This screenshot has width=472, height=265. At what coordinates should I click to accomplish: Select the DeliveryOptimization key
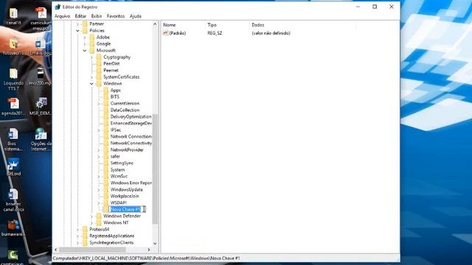pyautogui.click(x=131, y=116)
